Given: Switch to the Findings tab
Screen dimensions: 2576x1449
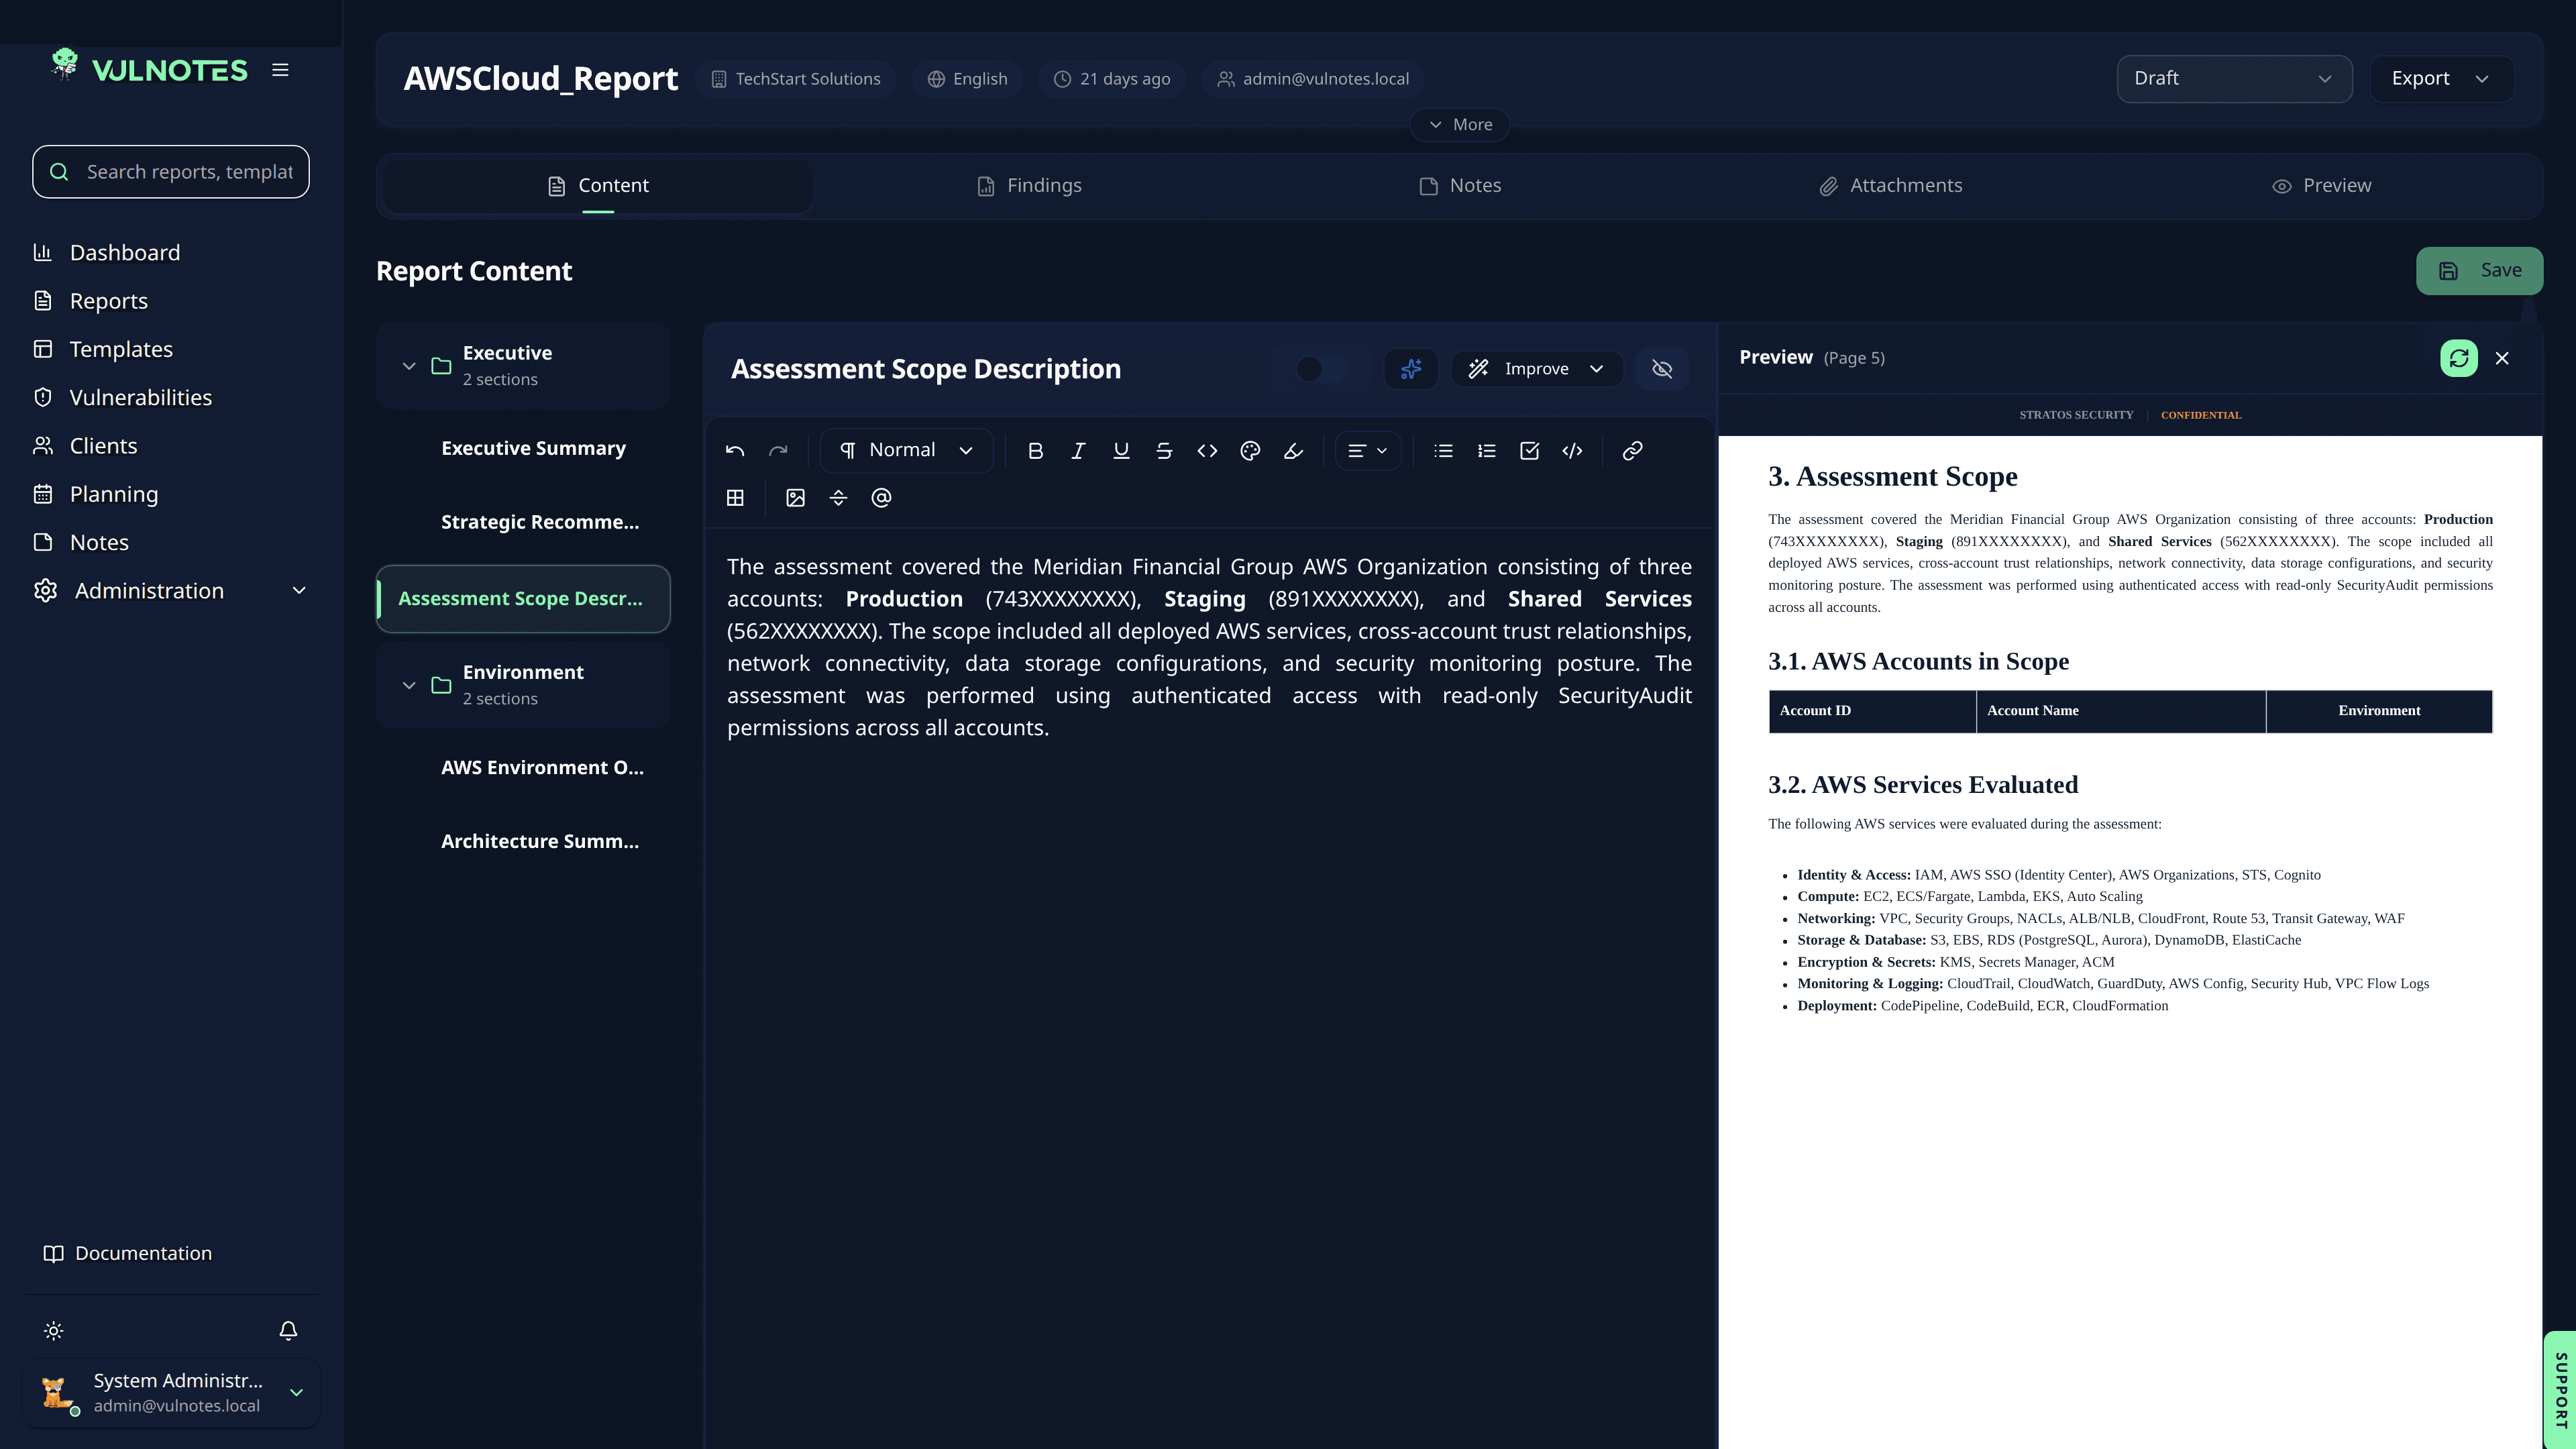Looking at the screenshot, I should coord(1029,185).
